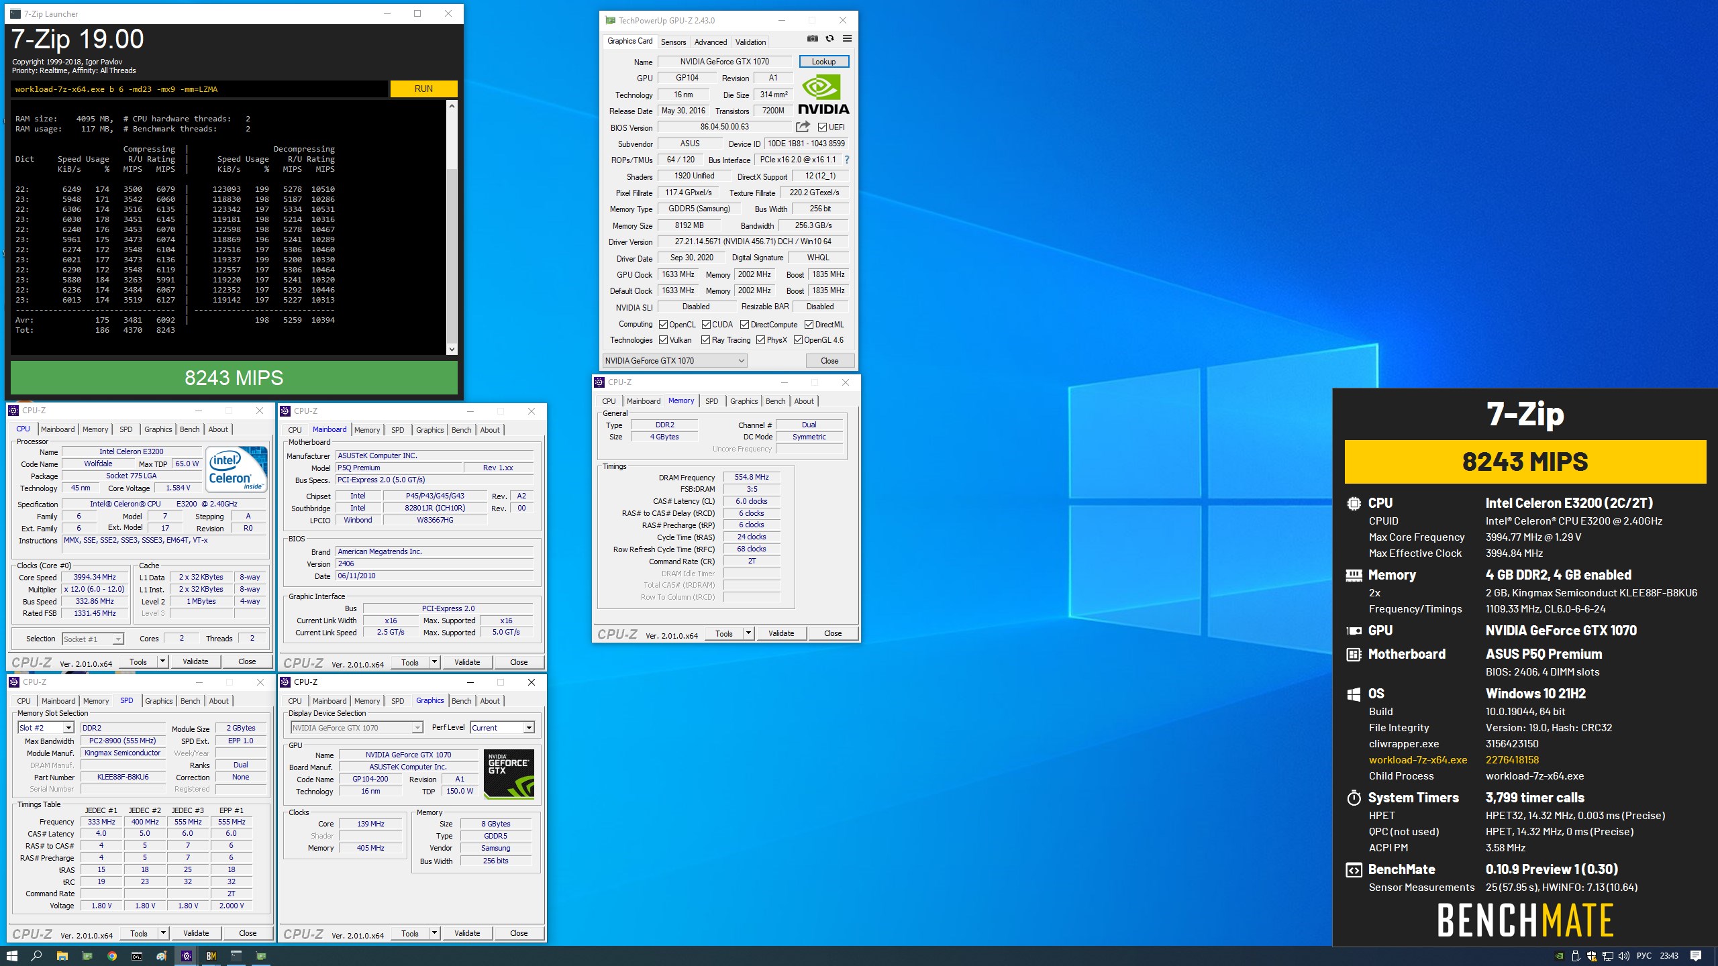This screenshot has width=1718, height=966.
Task: Toggle the OpenCL checkbox
Action: (x=663, y=324)
